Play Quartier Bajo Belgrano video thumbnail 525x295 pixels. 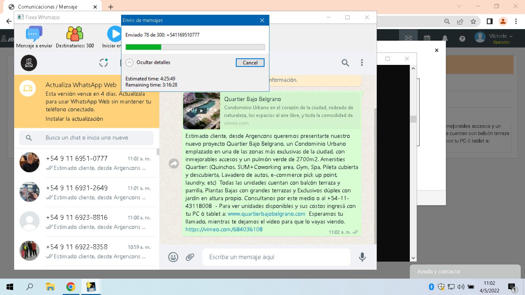201,111
